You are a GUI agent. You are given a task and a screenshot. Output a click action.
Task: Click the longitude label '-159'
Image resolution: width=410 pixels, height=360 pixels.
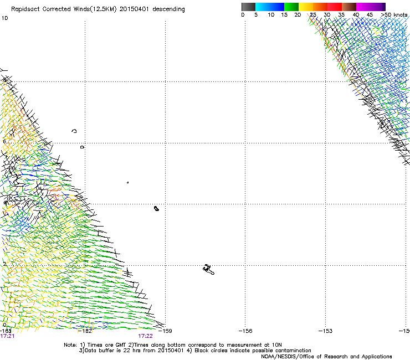pos(165,331)
